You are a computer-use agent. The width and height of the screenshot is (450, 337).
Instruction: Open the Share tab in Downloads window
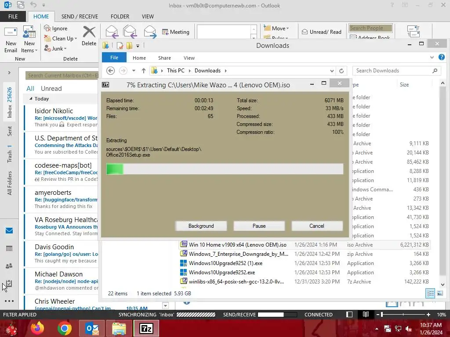click(164, 58)
